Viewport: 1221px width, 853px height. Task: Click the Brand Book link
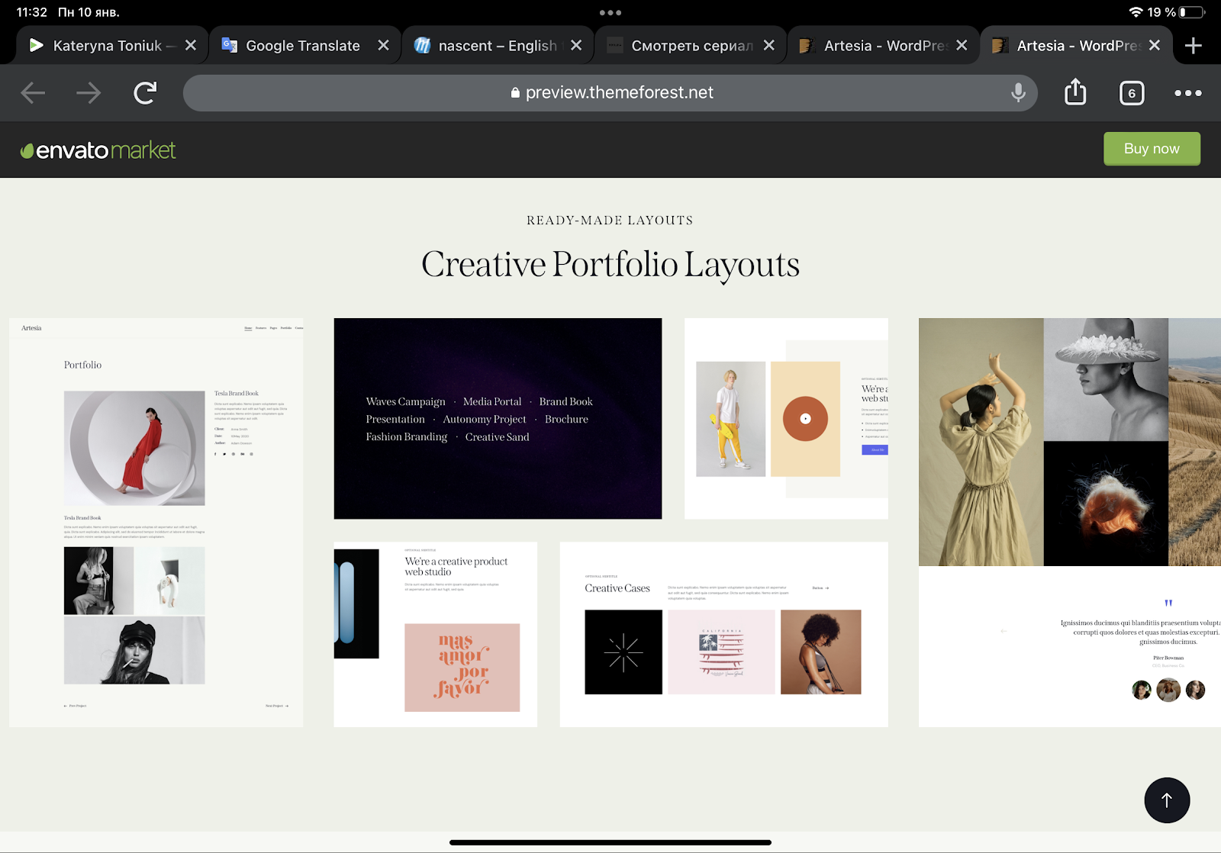pos(565,402)
